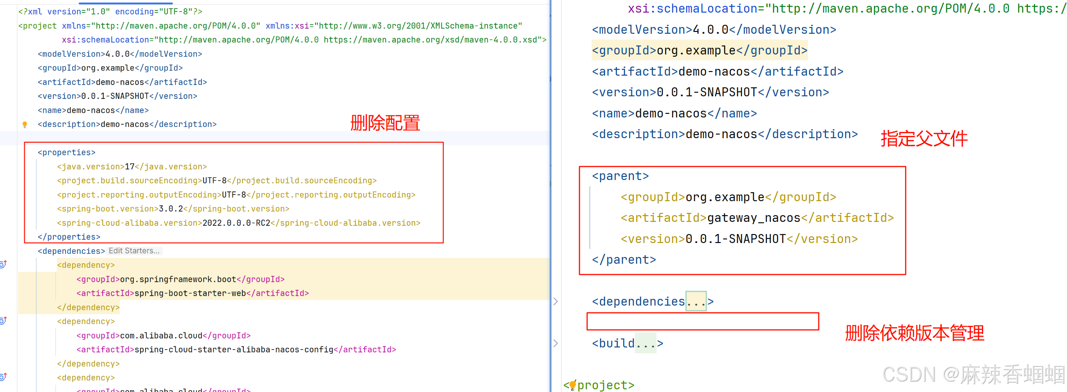Click artifactId spring-cloud-starter-alibaba-nacos-config line
Screen dimensions: 1067x392
[x=236, y=350]
